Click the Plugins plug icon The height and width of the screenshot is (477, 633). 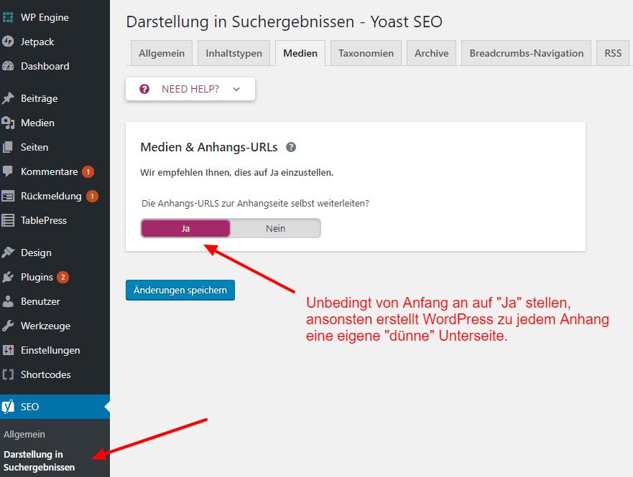pos(8,277)
